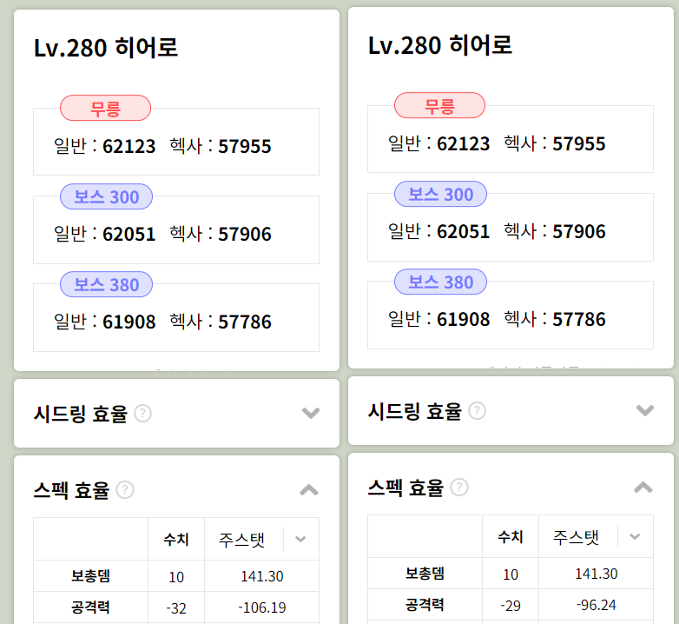Viewport: 679px width, 624px height.
Task: Collapse the left 스펙 효율 panel
Action: click(x=309, y=490)
